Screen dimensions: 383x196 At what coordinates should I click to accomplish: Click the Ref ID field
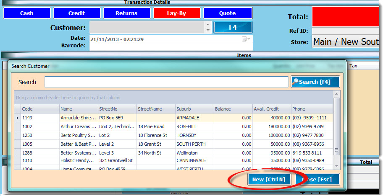click(x=345, y=31)
